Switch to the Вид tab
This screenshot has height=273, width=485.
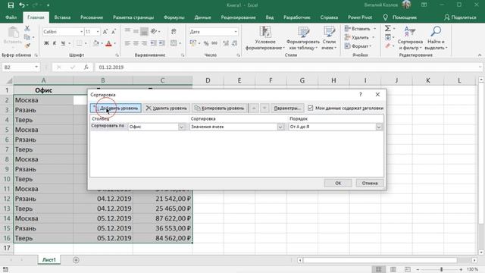270,17
